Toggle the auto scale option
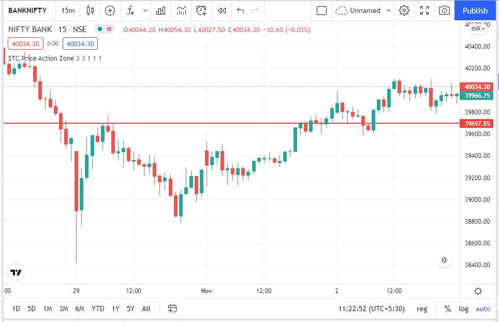 click(x=482, y=309)
